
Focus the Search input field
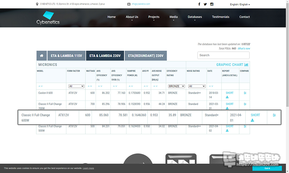point(223,55)
